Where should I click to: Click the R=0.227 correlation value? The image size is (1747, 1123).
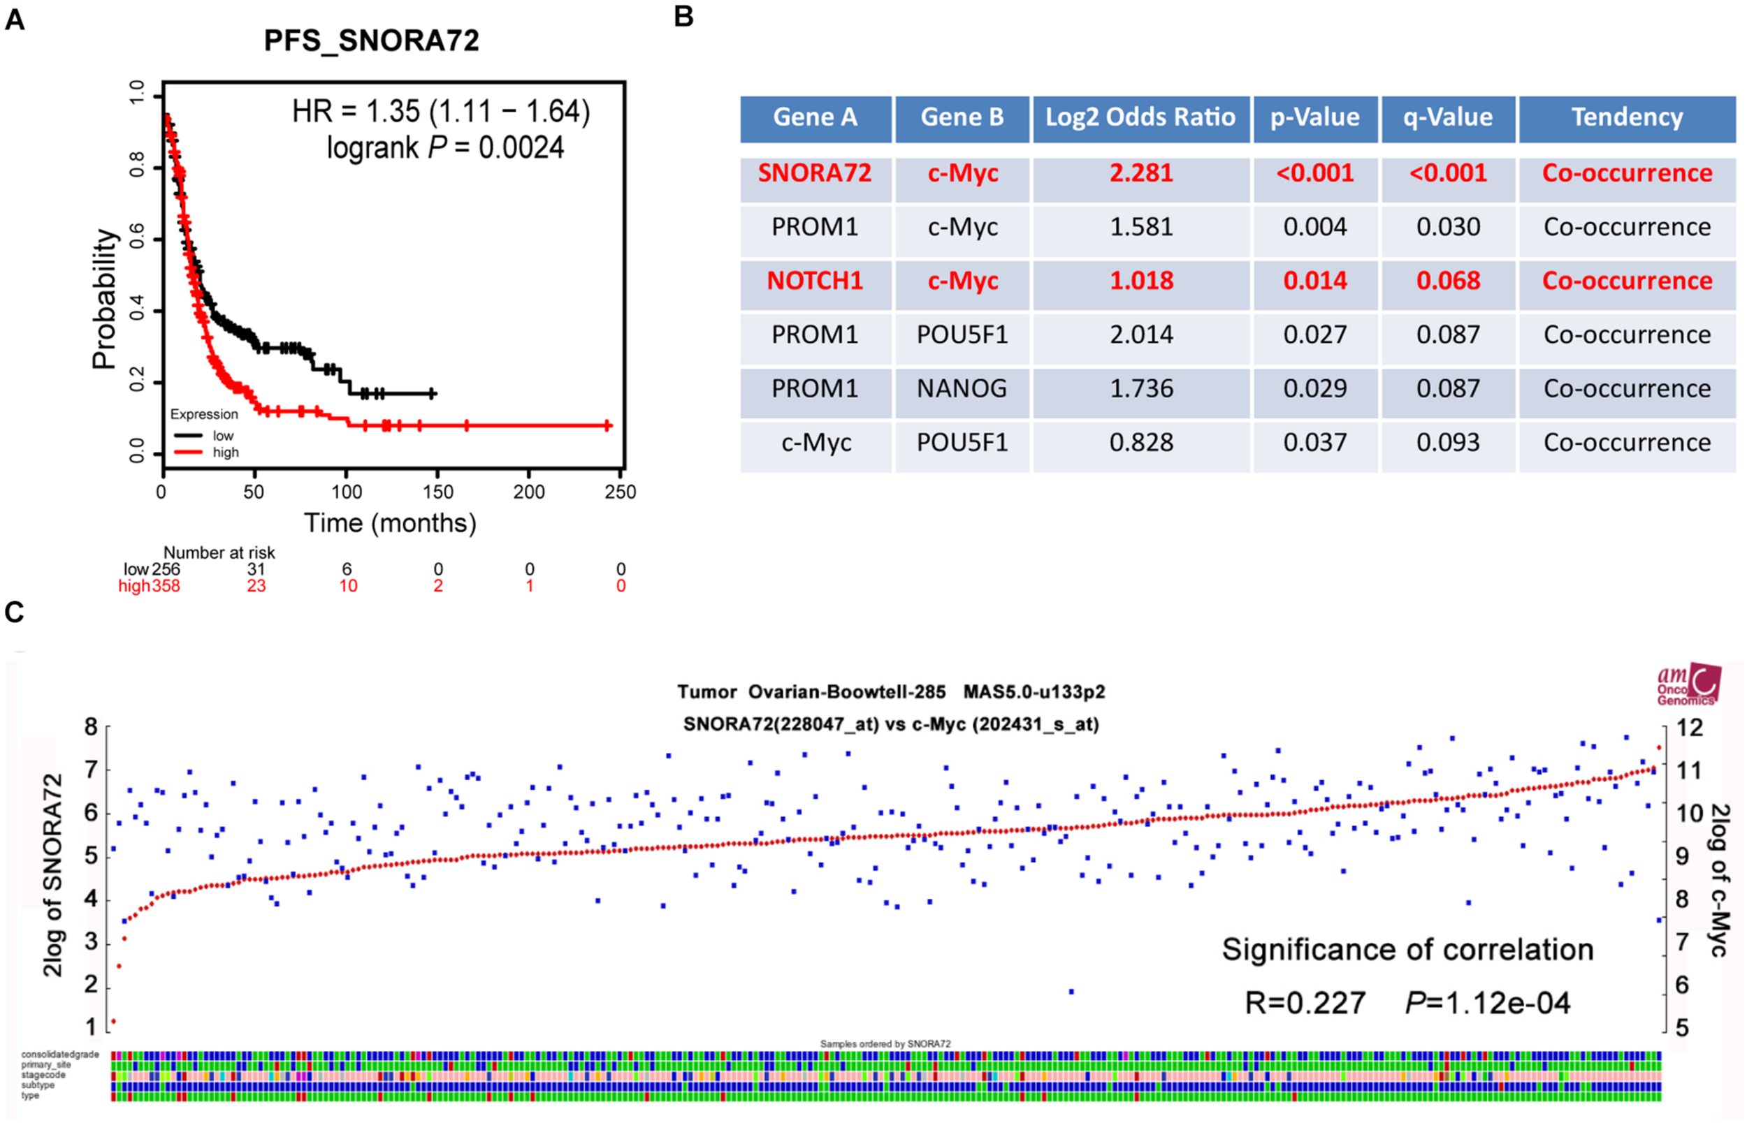(x=1304, y=1004)
